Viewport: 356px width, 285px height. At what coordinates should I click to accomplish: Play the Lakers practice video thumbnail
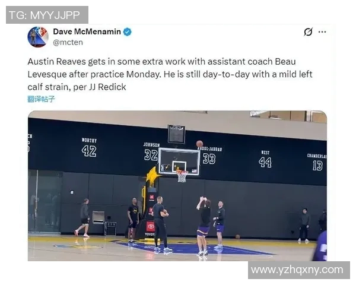(177, 186)
